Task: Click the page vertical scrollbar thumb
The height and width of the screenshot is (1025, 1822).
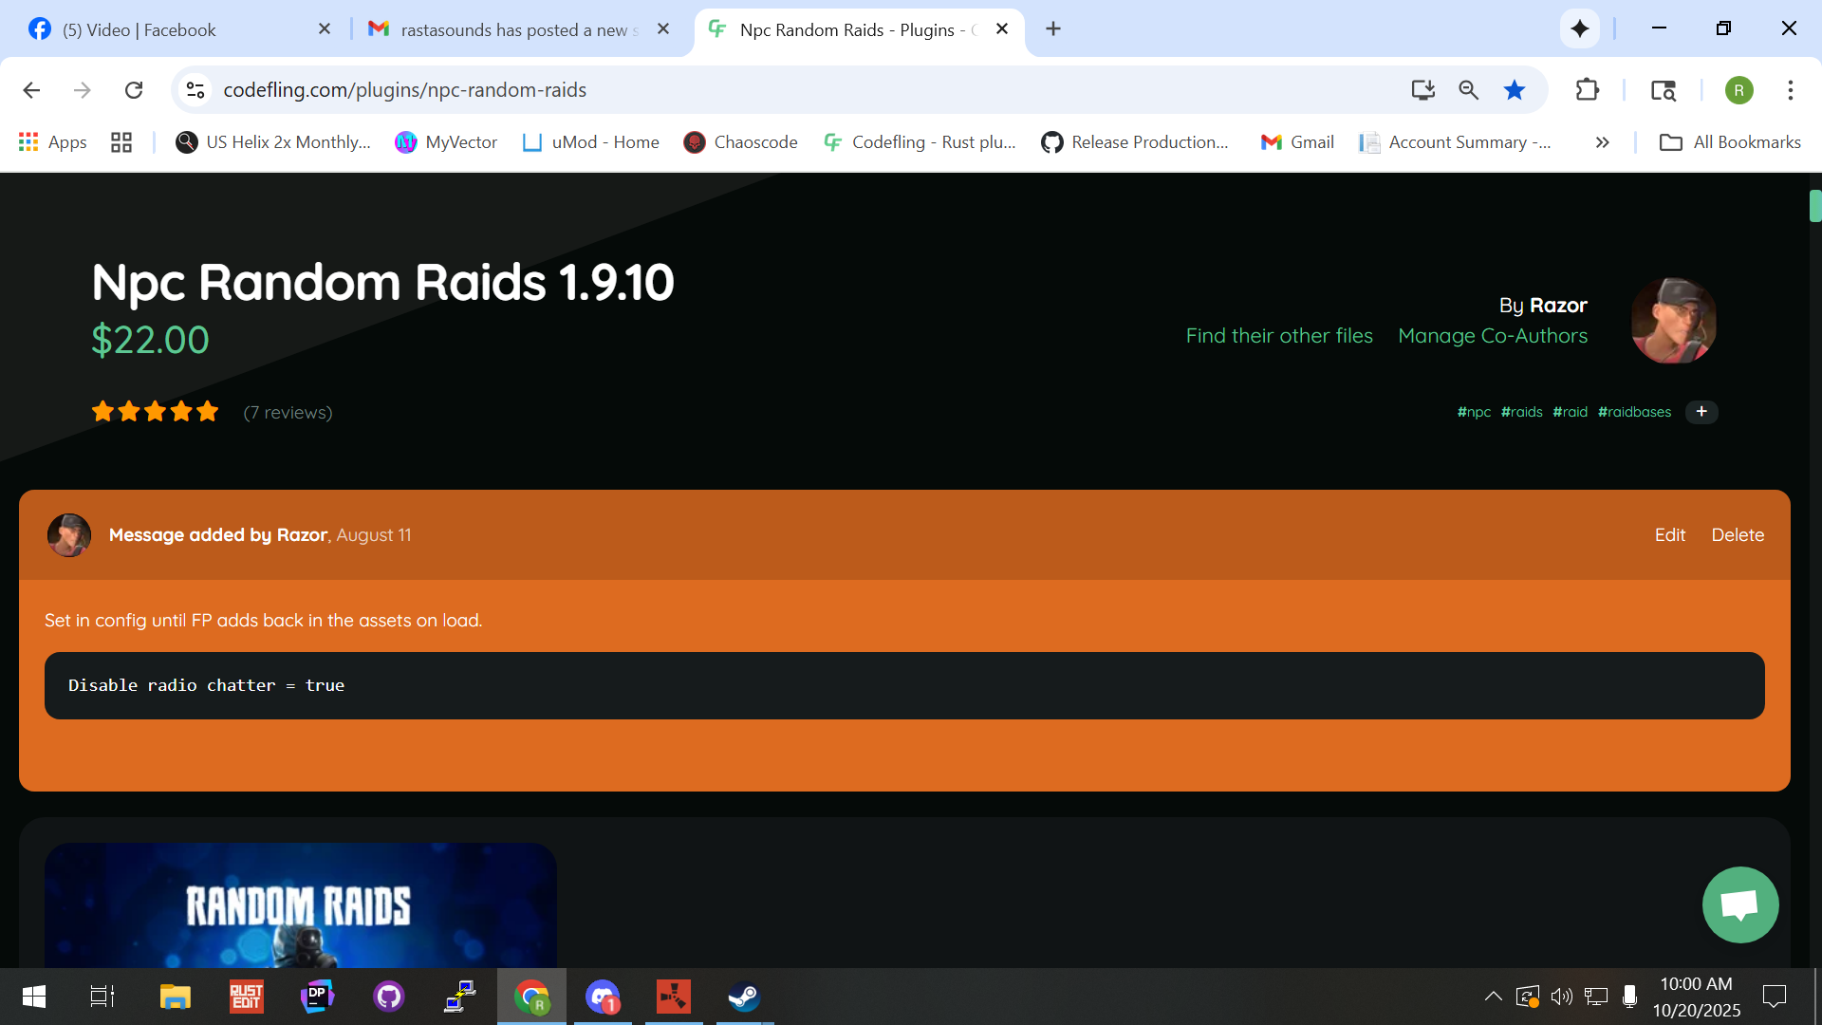Action: [1814, 206]
